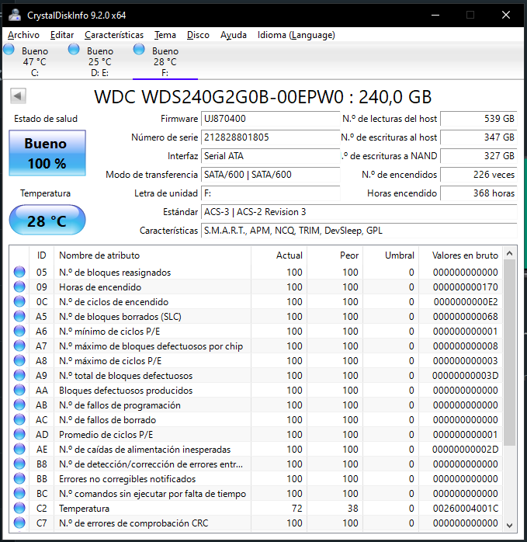This screenshot has height=542, width=527.
Task: Click the CrystalDiskInfo app icon in title bar
Action: pos(15,15)
